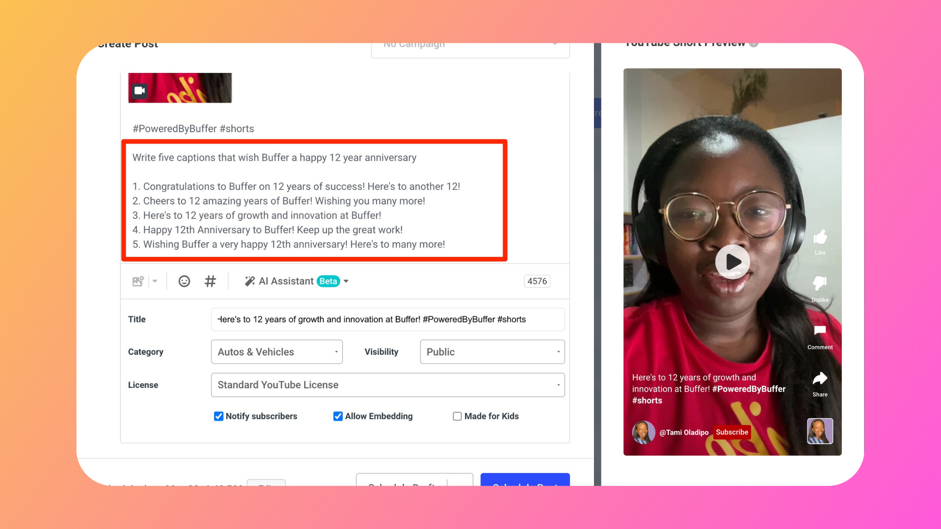Open the emoji picker icon
Image resolution: width=941 pixels, height=529 pixels.
pyautogui.click(x=184, y=281)
